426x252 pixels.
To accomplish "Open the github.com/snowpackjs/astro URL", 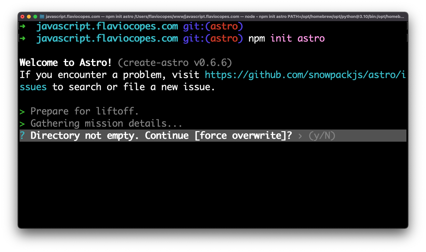I will [305, 75].
